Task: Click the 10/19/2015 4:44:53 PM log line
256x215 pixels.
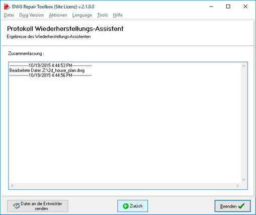Action: tap(50, 65)
